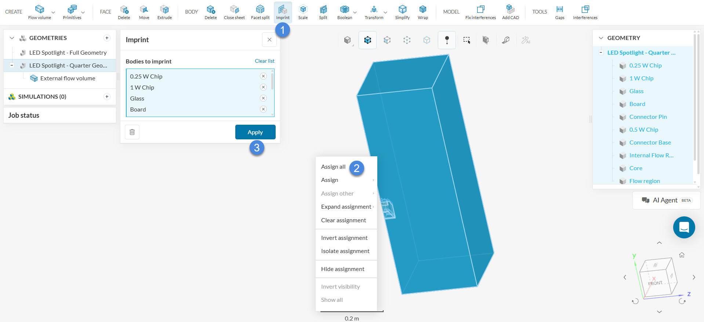Click the Clear list link
Image resolution: width=704 pixels, height=322 pixels.
pyautogui.click(x=264, y=61)
